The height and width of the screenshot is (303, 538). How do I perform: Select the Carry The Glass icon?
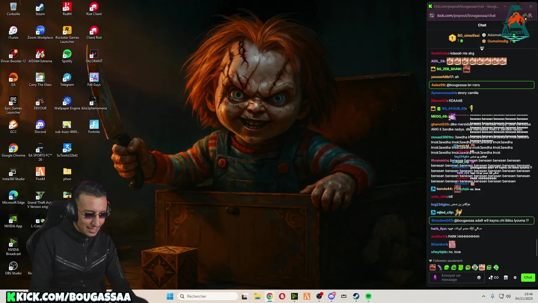(40, 80)
